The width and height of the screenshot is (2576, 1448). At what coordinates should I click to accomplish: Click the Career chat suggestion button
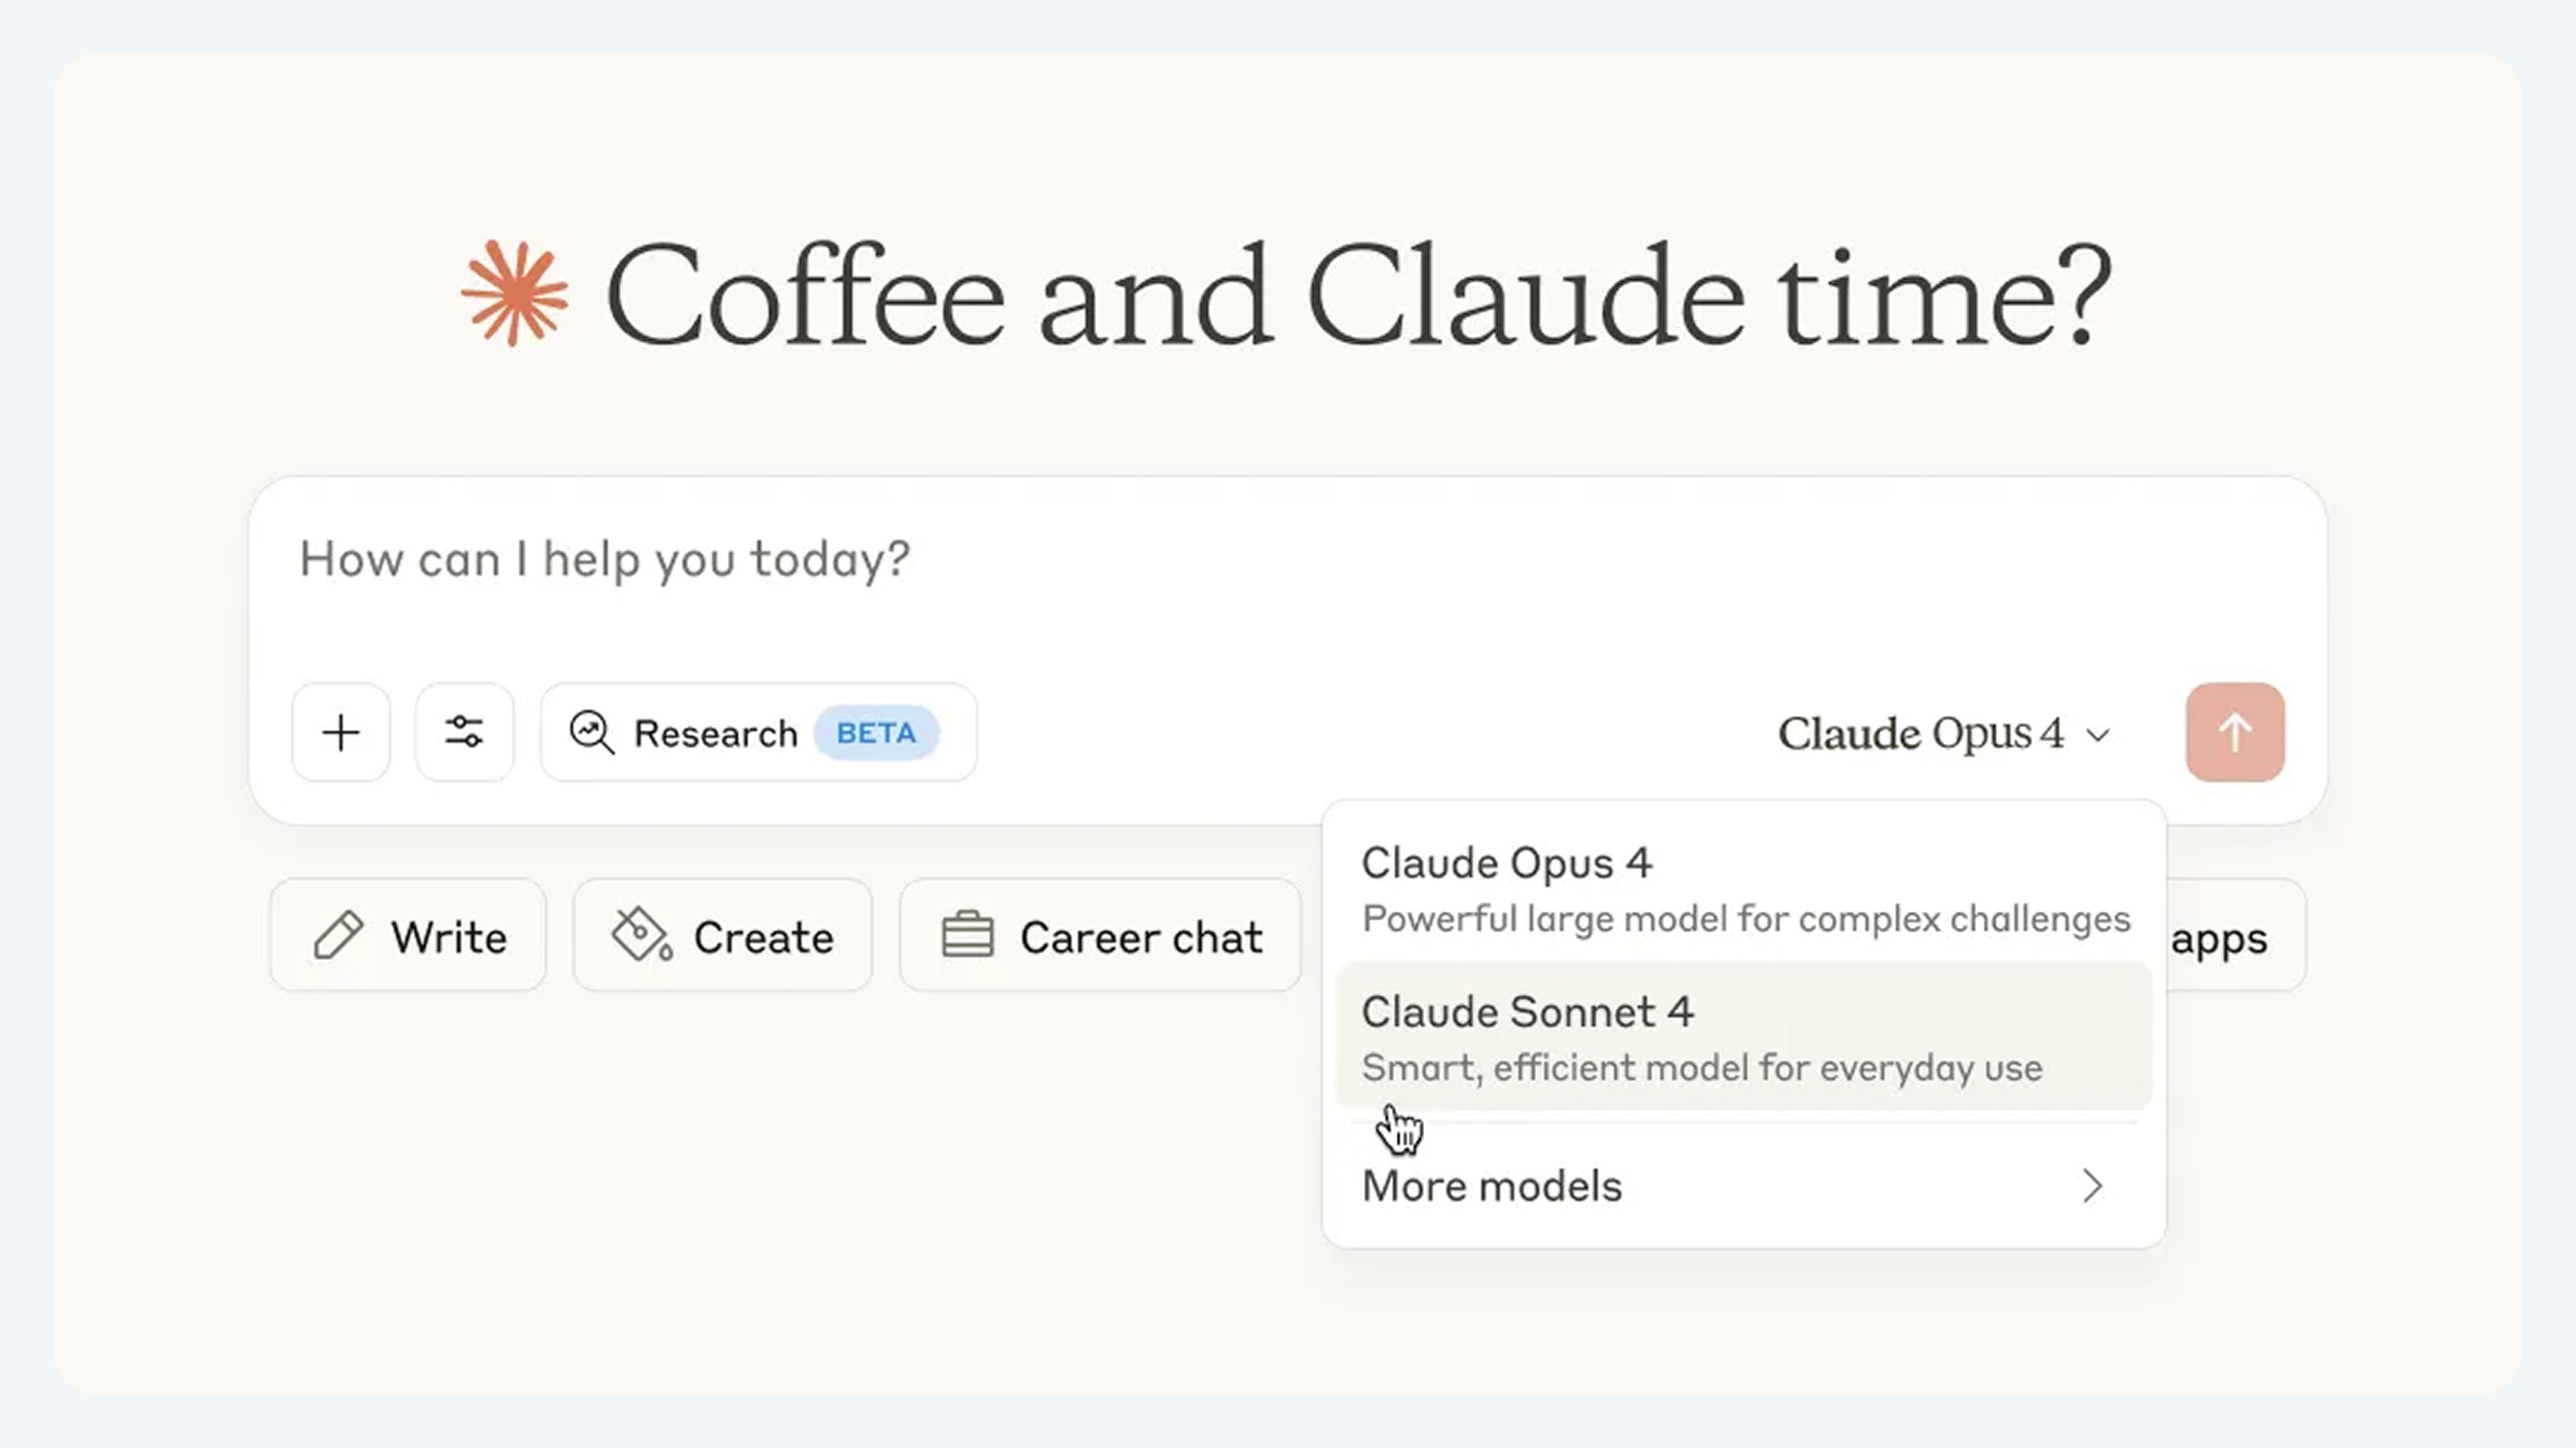[x=1100, y=937]
